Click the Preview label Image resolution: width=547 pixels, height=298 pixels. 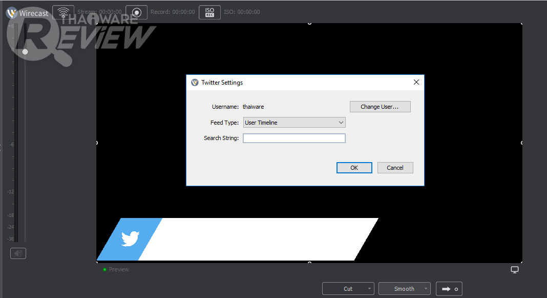[119, 269]
